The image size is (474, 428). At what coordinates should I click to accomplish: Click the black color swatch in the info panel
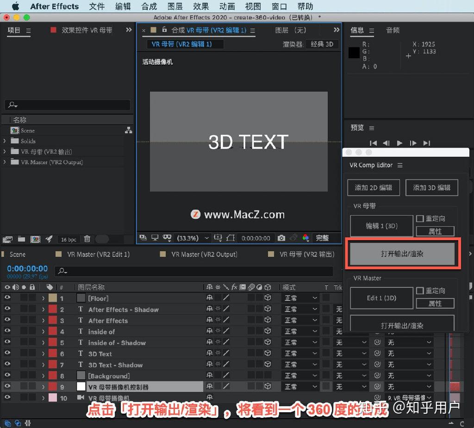(354, 53)
